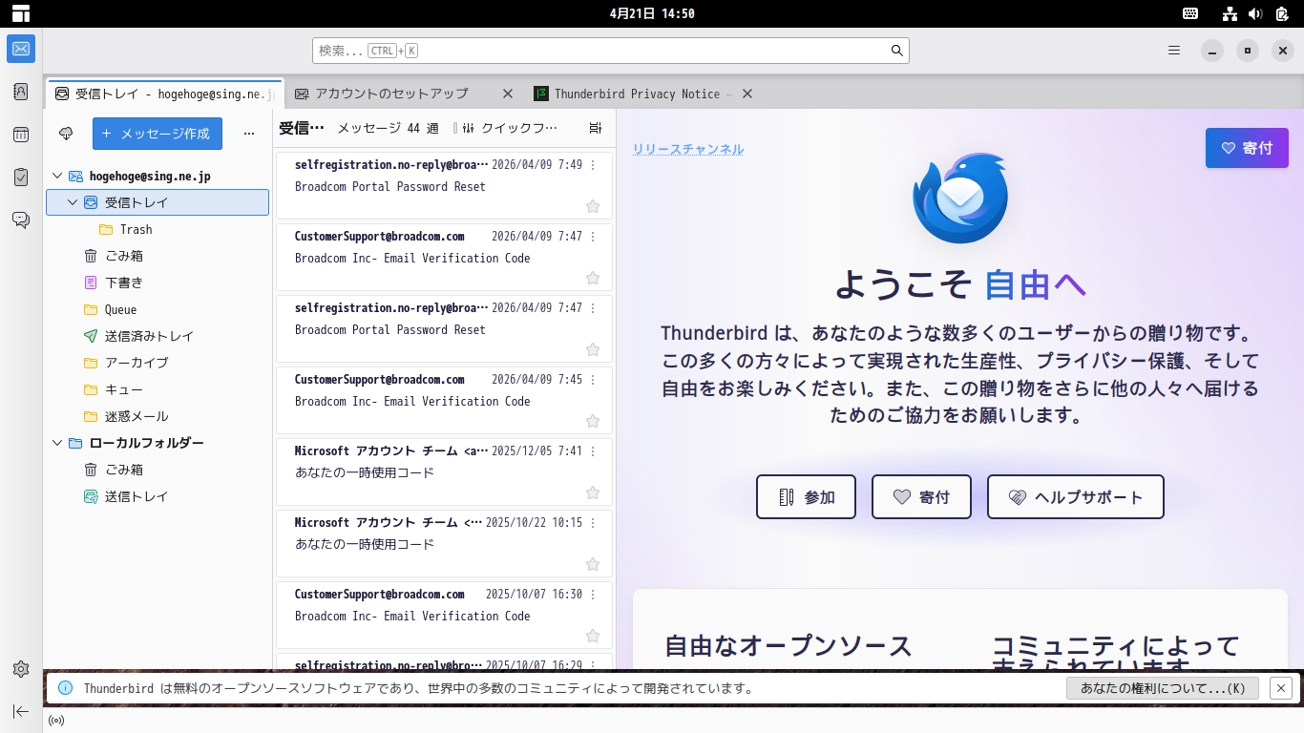Select the 送信トレイ outbox folder
Image resolution: width=1304 pixels, height=733 pixels.
(158, 496)
